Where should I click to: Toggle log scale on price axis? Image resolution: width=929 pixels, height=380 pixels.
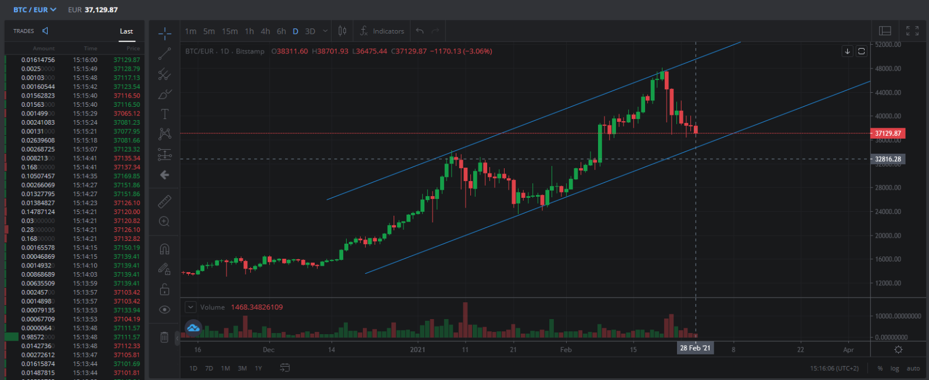(895, 368)
